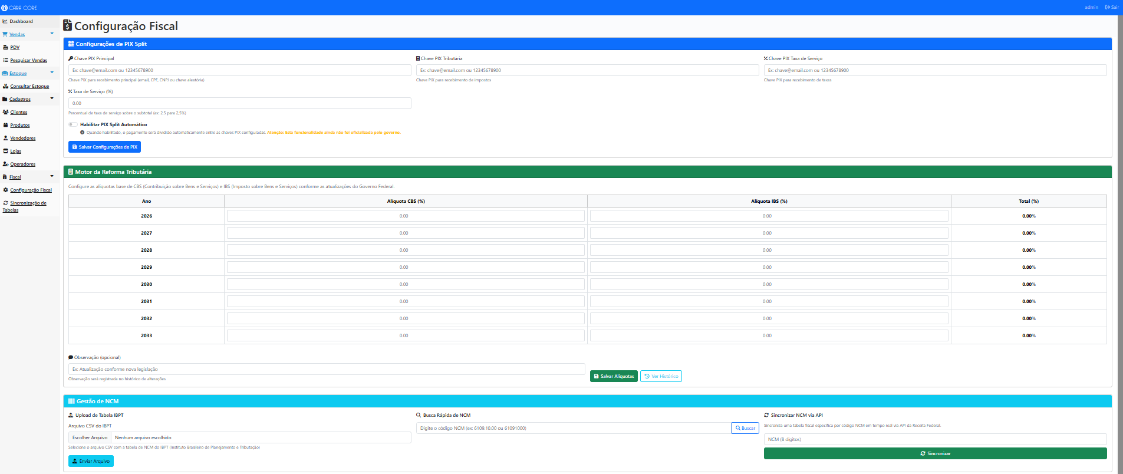Open Pesquisar Vendas in the sidebar

28,60
